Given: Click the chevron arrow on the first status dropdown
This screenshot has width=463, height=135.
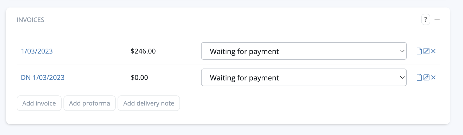Looking at the screenshot, I should (402, 51).
